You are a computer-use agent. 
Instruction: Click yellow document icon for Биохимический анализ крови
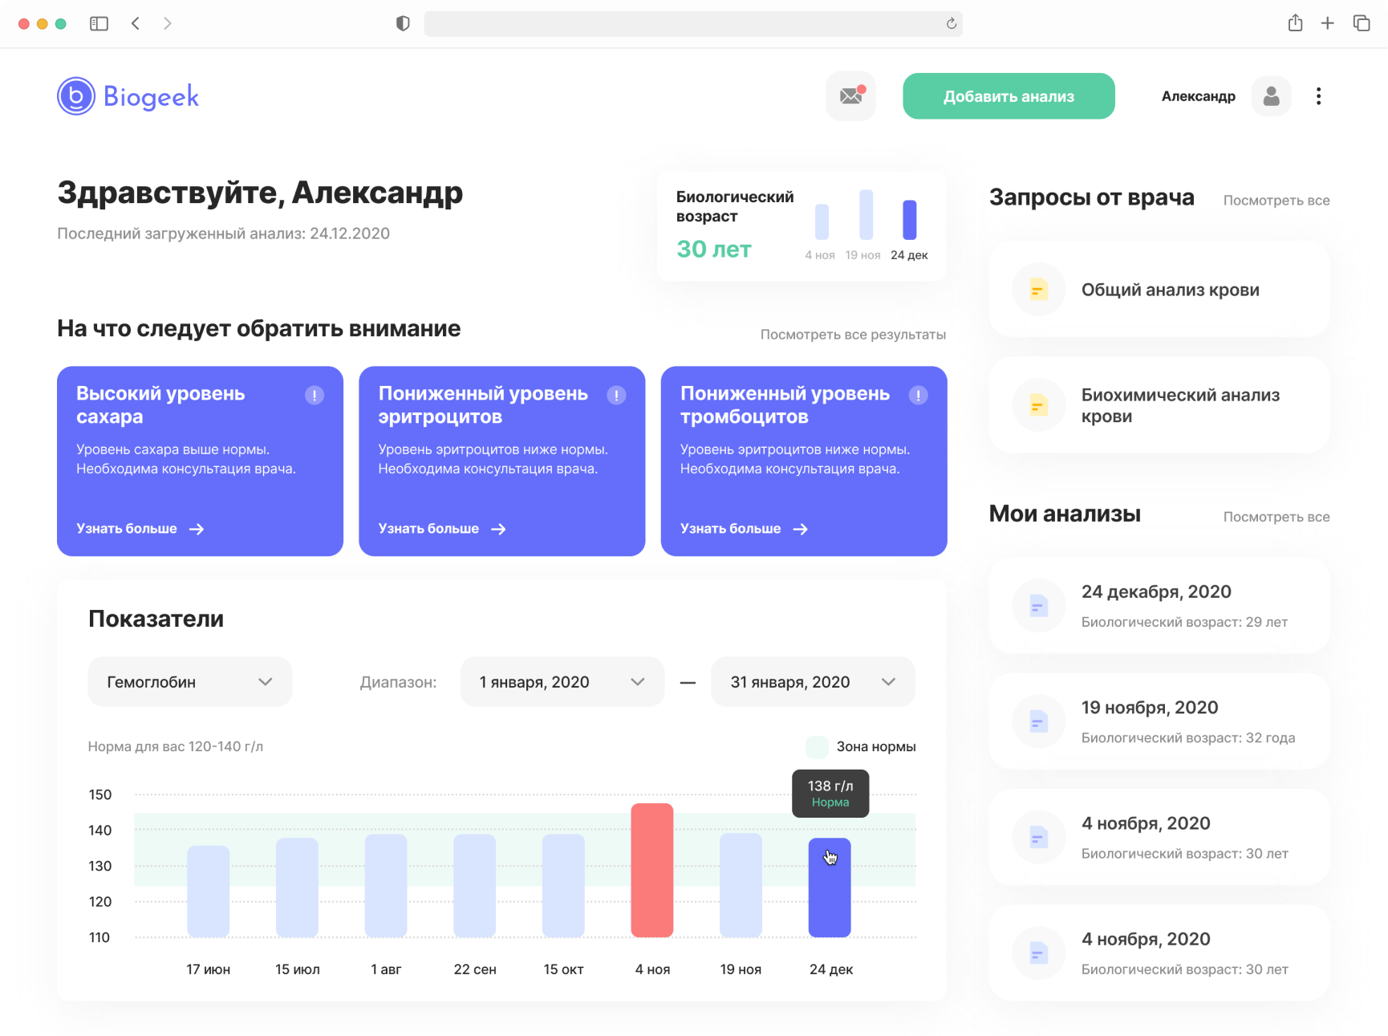[x=1037, y=405]
